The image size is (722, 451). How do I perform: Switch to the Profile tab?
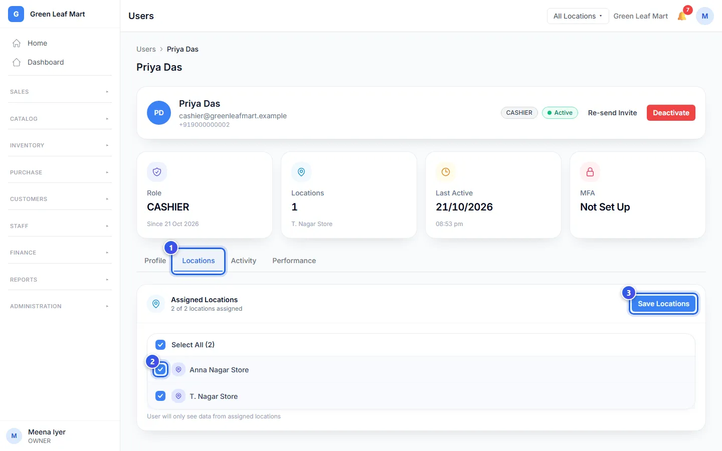click(x=155, y=261)
